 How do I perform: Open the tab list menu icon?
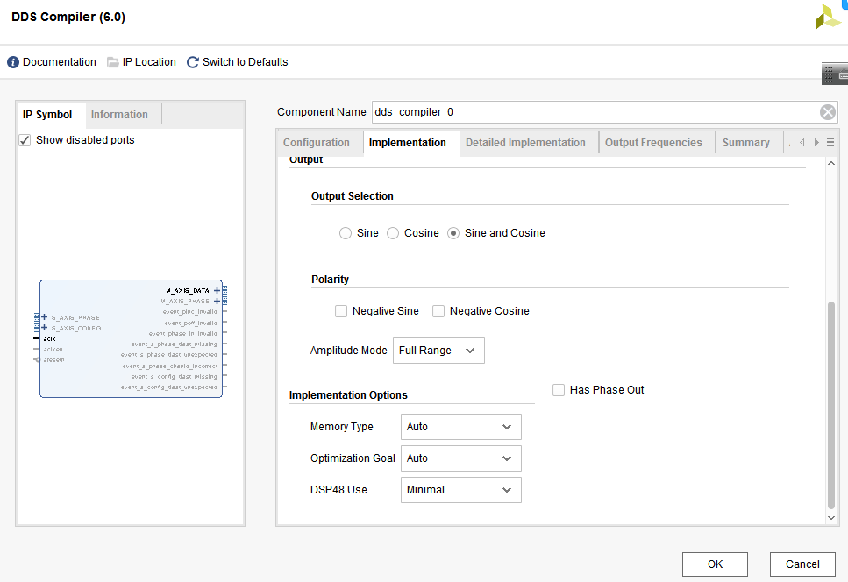(x=830, y=142)
